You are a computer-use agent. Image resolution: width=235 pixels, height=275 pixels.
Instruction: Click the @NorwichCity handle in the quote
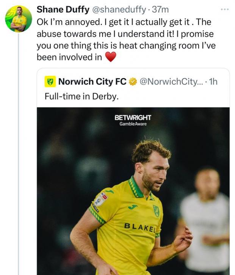(x=171, y=81)
